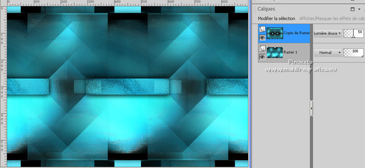Viewport: 365px width, 168px height.
Task: Hide the Raster 1 layer
Action: click(262, 57)
